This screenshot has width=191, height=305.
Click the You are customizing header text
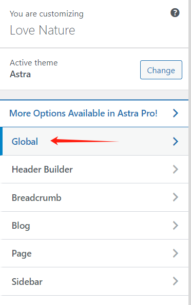coord(47,14)
